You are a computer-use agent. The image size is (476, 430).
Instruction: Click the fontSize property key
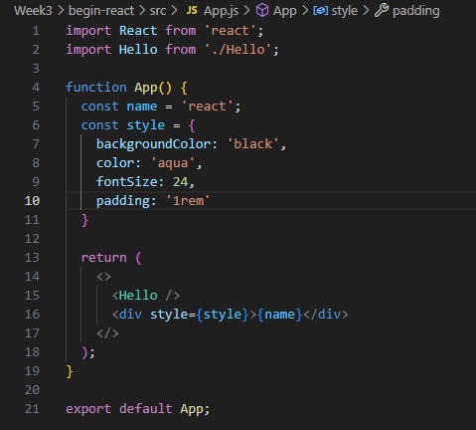[x=127, y=182]
